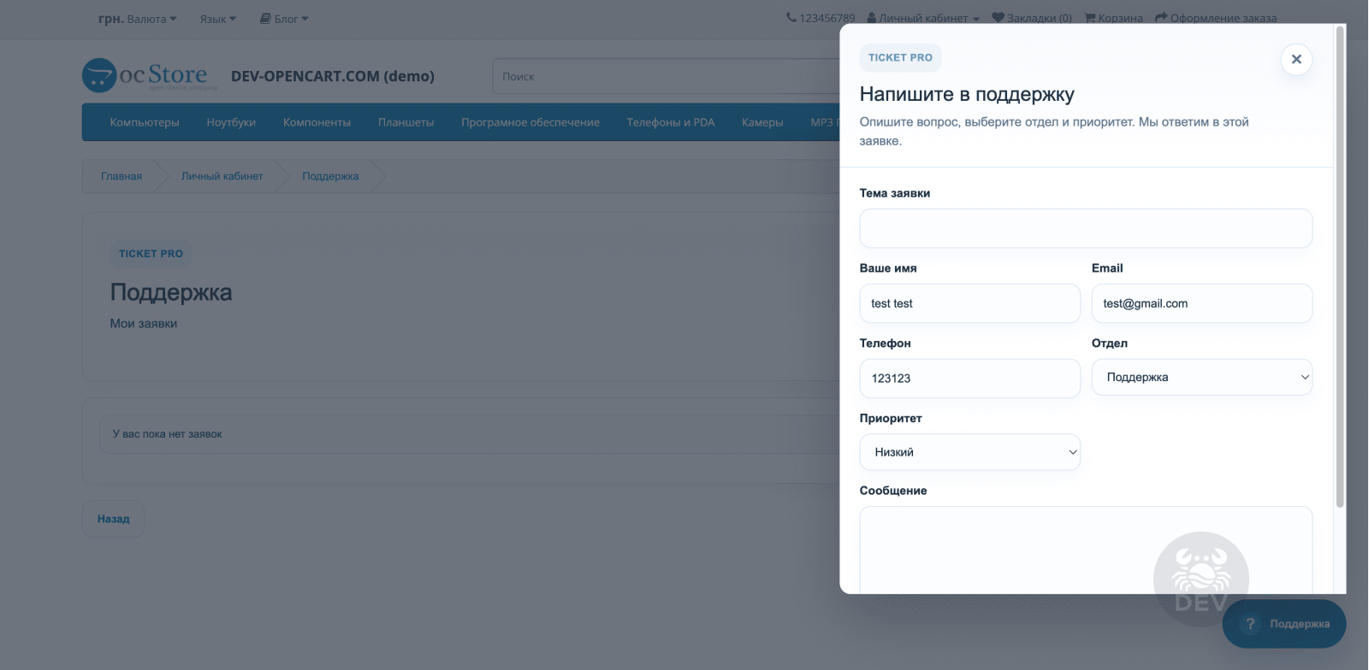Click the DEV-OPENCART.COM (demo) title
The height and width of the screenshot is (670, 1369).
pos(333,76)
